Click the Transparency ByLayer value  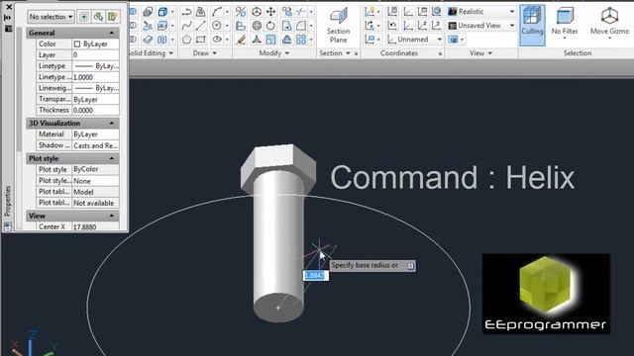point(95,99)
